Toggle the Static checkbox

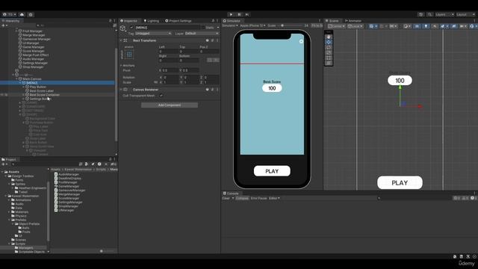pos(203,28)
